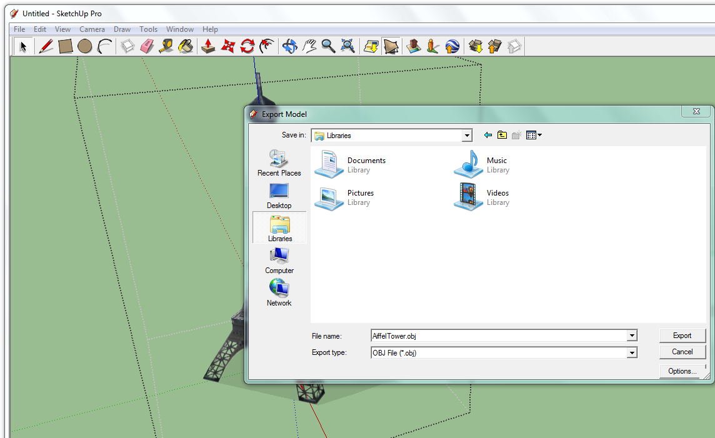Go to Computer location

279,261
